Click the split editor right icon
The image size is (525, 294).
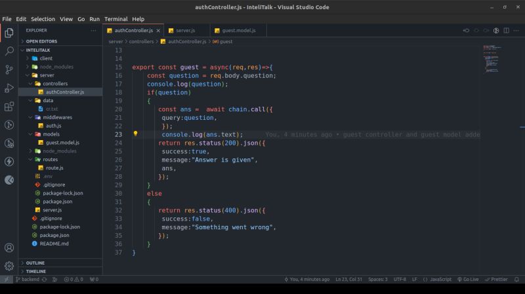click(507, 30)
